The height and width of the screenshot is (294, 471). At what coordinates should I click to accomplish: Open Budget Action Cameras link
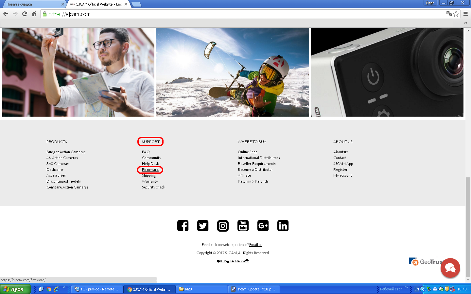[x=66, y=152]
